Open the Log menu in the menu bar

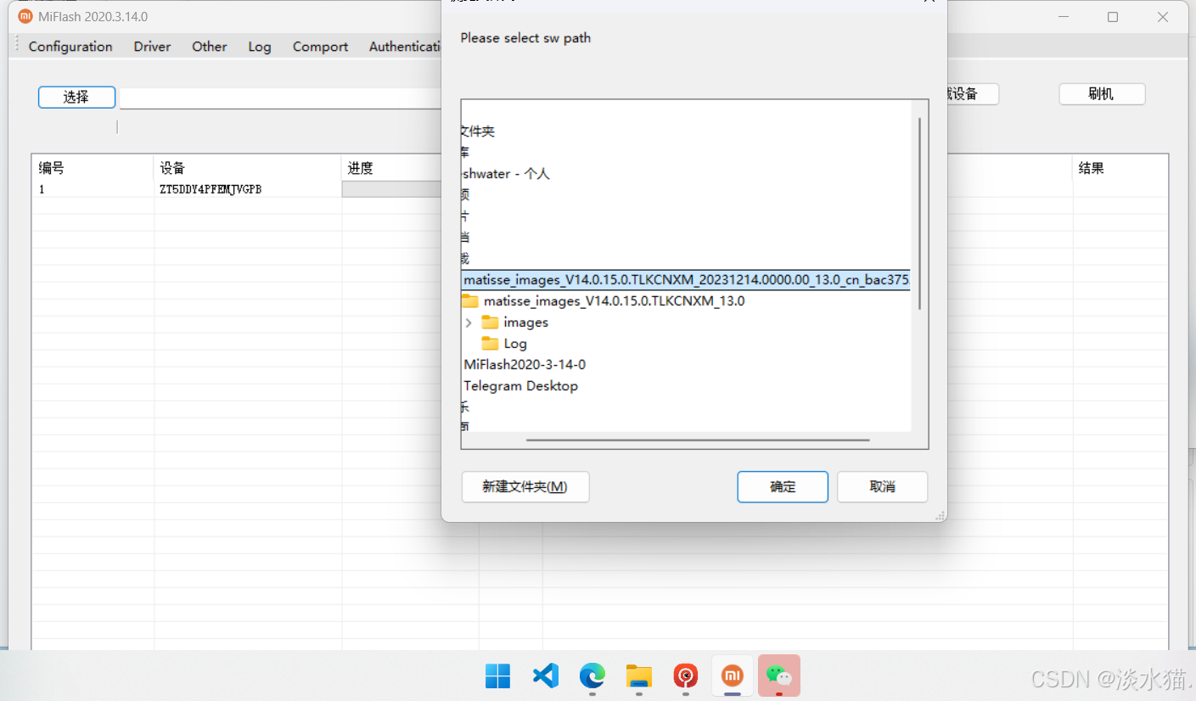tap(260, 47)
